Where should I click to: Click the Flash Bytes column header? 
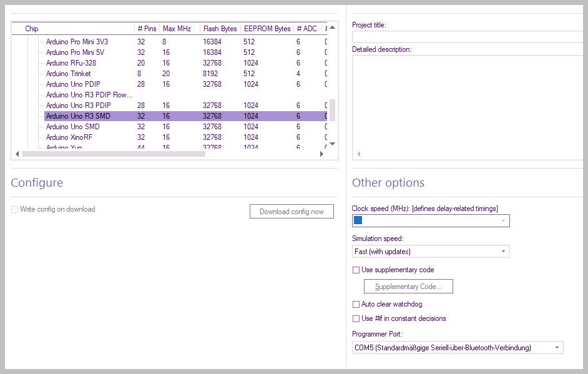(220, 29)
